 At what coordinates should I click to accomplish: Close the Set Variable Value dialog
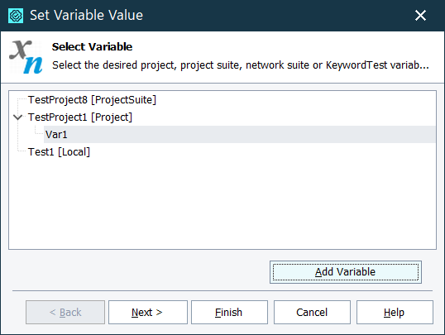coord(420,16)
